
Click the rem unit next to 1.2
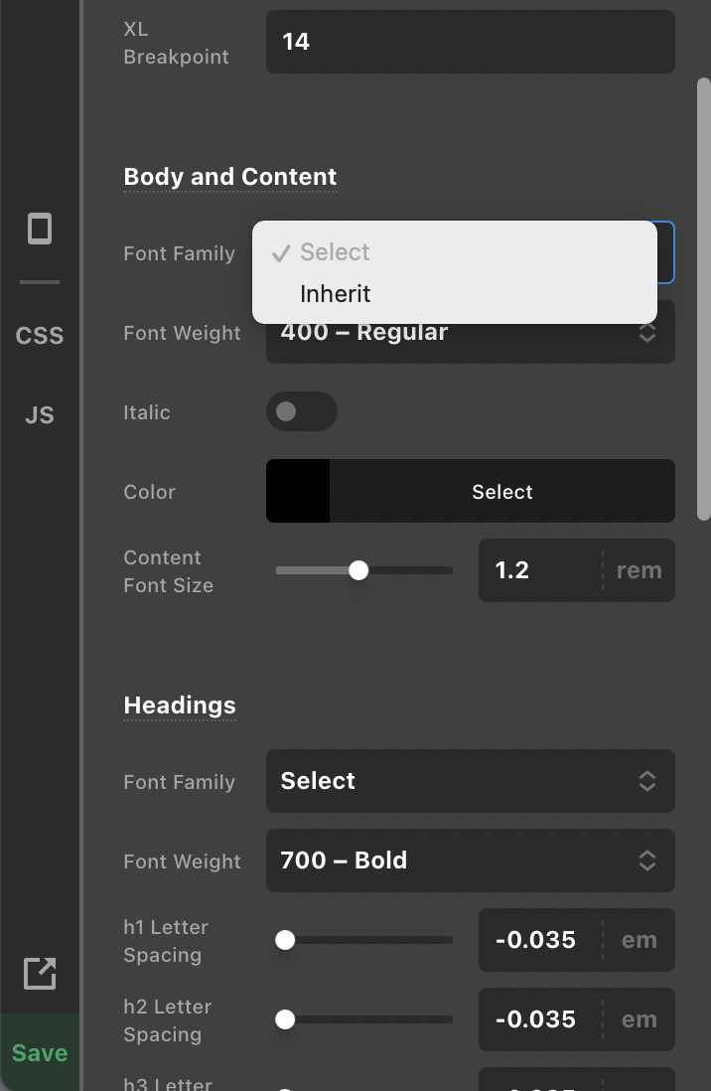click(639, 570)
